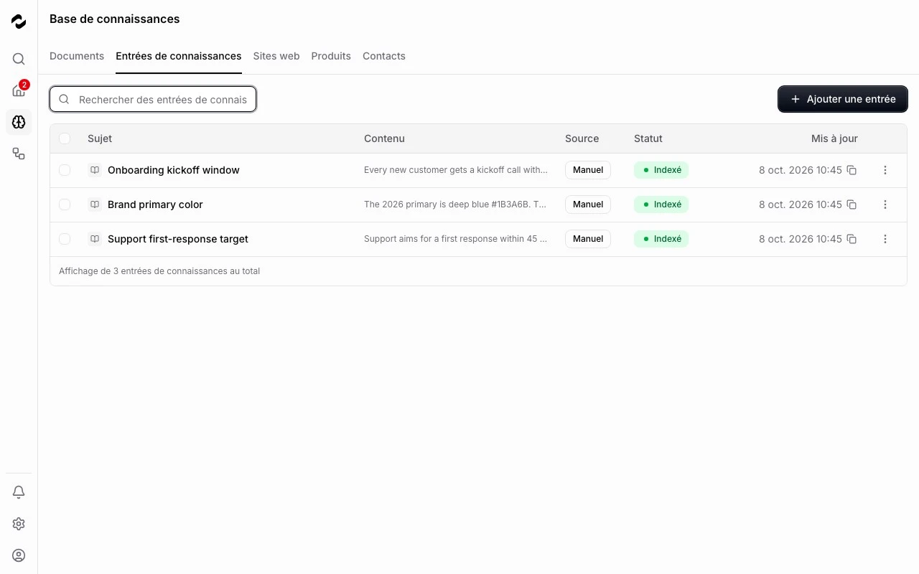This screenshot has height=574, width=919.
Task: Click the content preview starting 'Every new customer'
Action: click(456, 170)
